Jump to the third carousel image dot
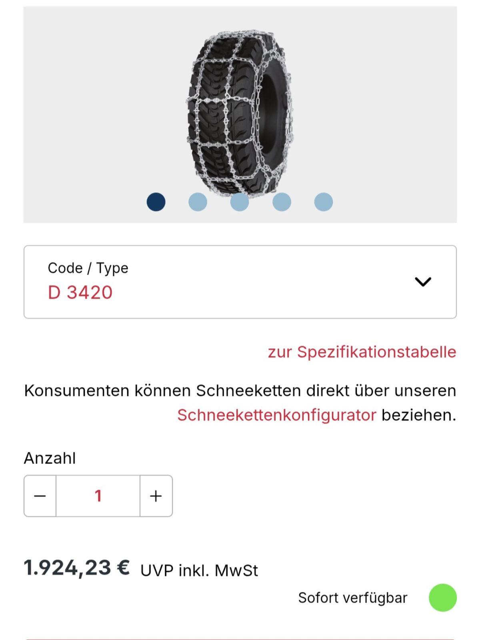 click(x=240, y=202)
